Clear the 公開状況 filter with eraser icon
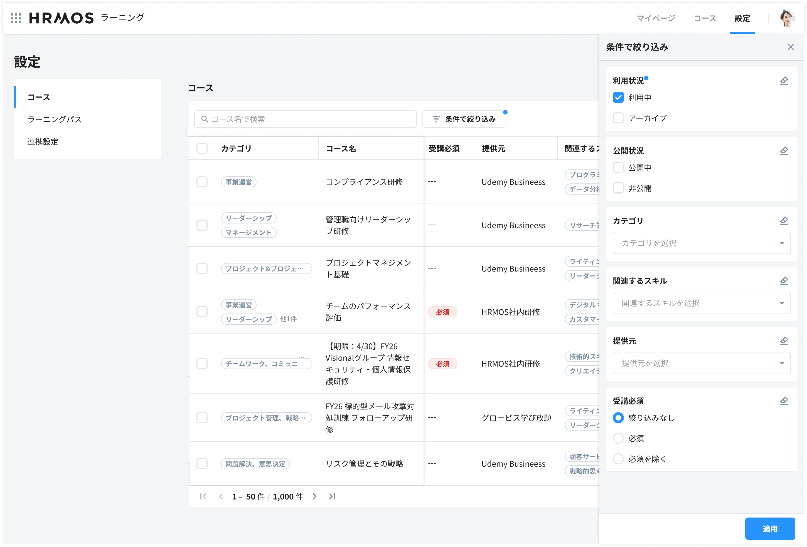The width and height of the screenshot is (807, 547). (x=784, y=151)
